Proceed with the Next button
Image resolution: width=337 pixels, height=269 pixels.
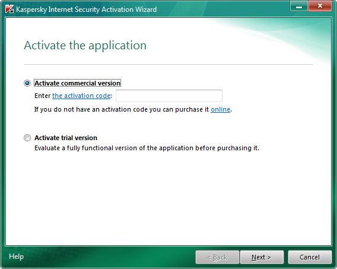(262, 257)
